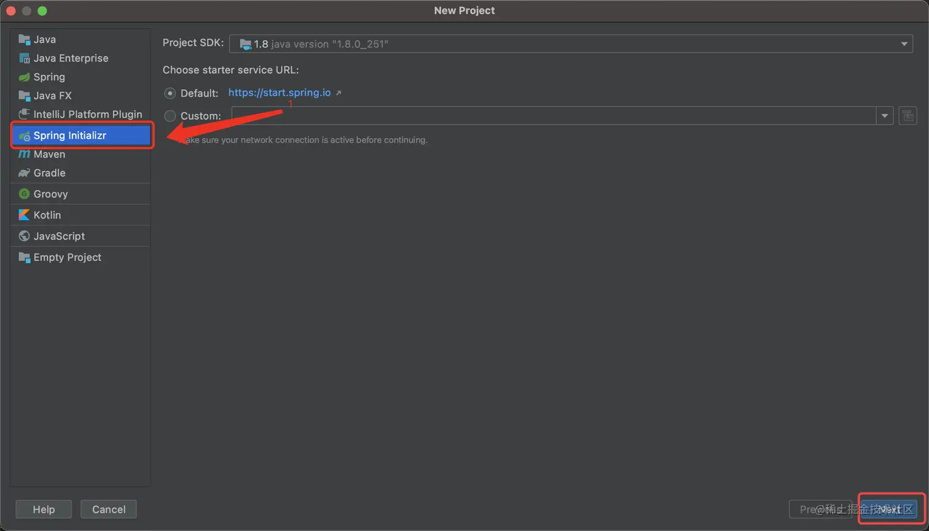Choose Spring Initializr project type label

[70, 136]
